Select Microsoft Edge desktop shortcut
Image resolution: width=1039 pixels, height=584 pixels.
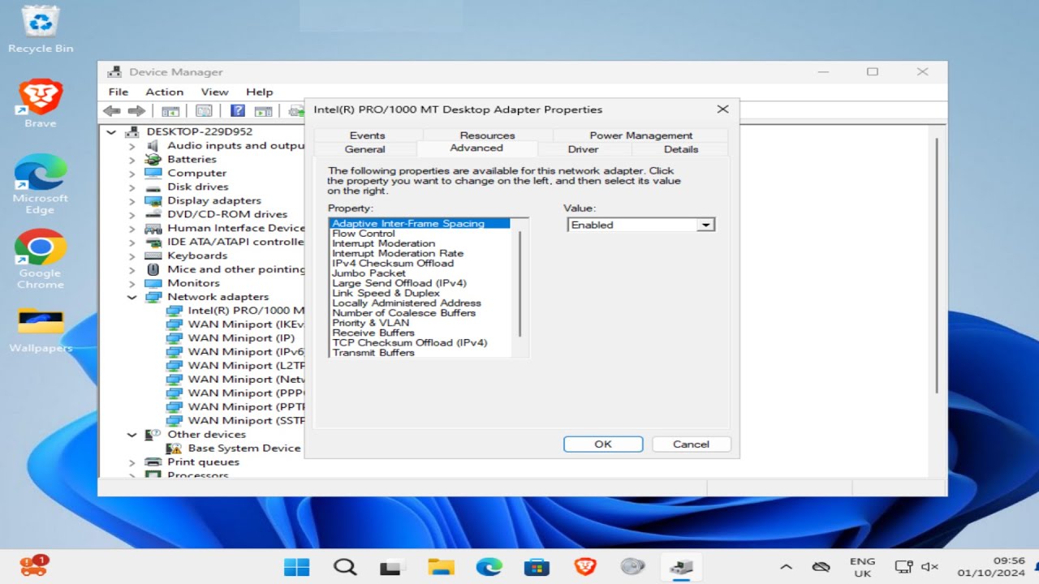tap(41, 183)
